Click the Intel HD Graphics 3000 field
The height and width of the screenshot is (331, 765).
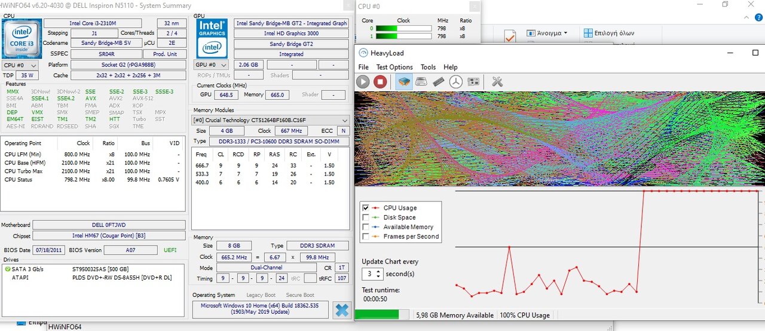291,33
